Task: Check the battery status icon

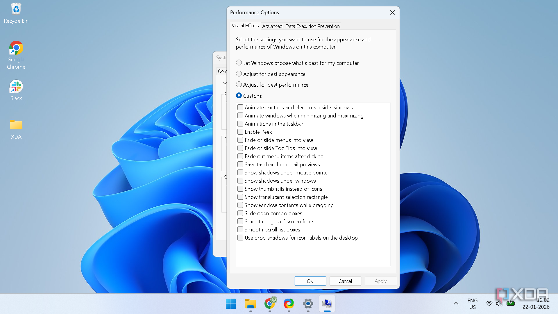Action: [x=511, y=304]
